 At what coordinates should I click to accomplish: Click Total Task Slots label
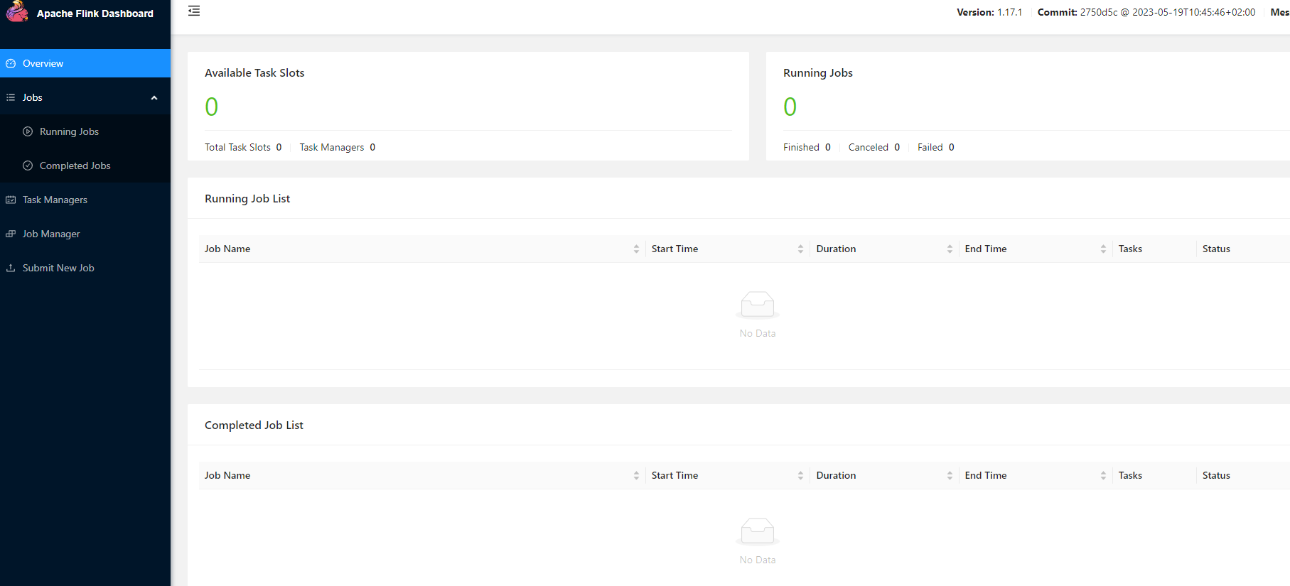[237, 147]
